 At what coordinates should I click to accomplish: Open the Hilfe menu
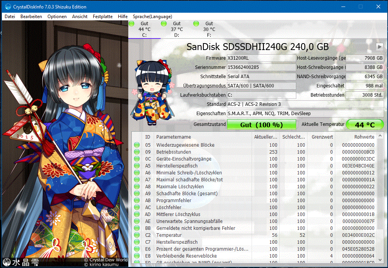click(123, 17)
